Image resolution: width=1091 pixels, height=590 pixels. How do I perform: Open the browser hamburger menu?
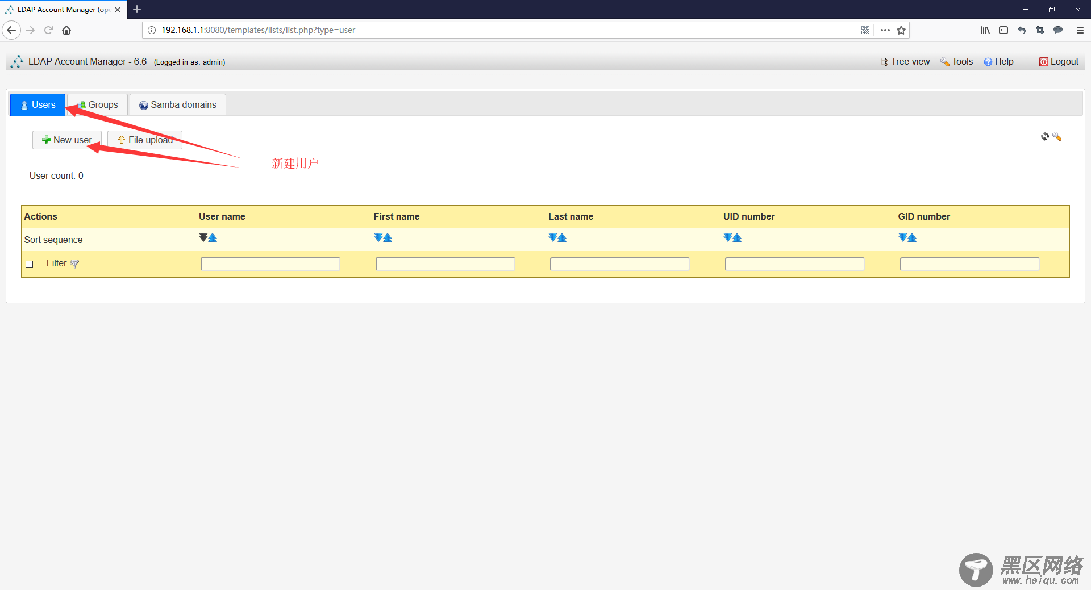click(1080, 30)
